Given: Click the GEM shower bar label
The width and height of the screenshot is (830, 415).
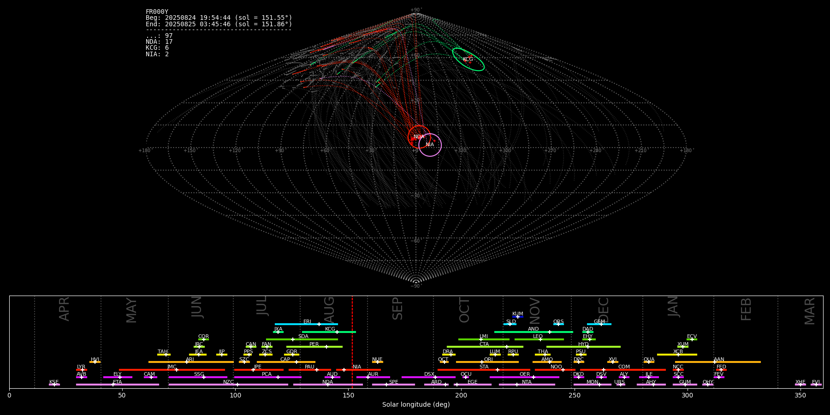Looking at the screenshot, I should click(x=599, y=322).
